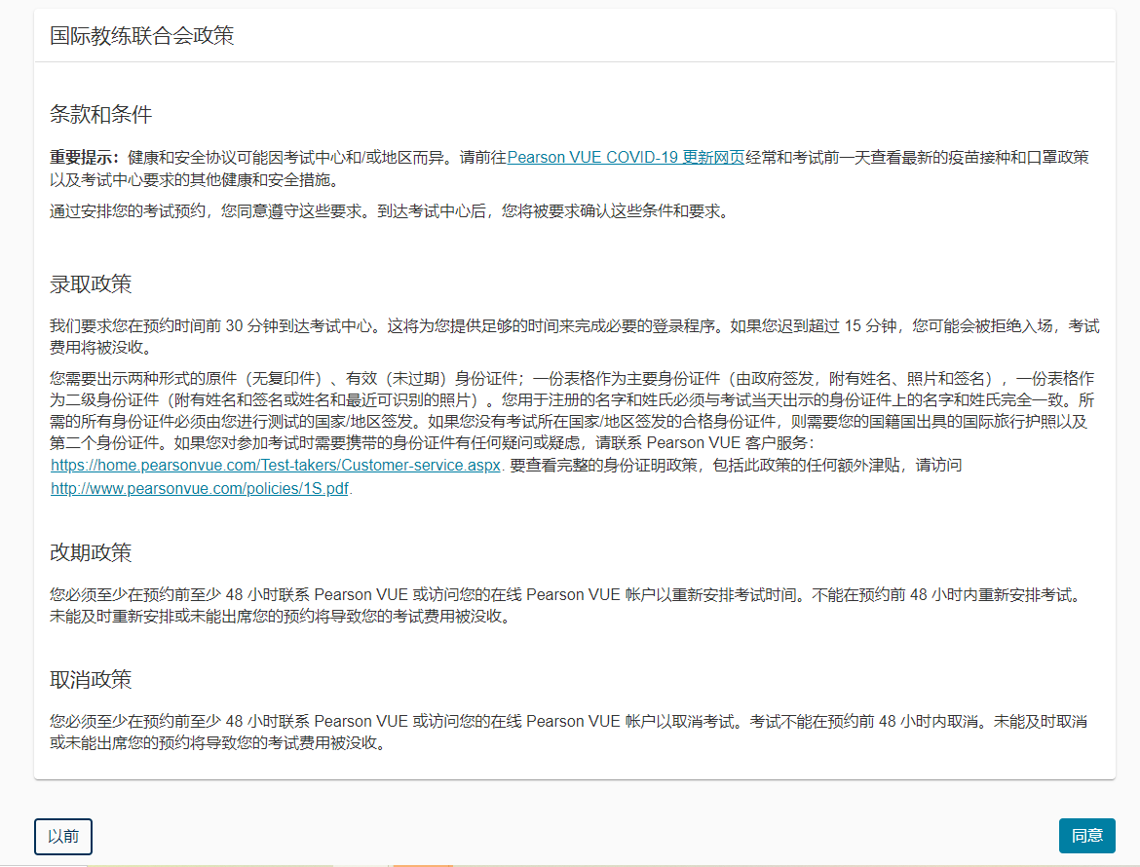Click the 改期政策 heading
The width and height of the screenshot is (1140, 867).
[91, 553]
